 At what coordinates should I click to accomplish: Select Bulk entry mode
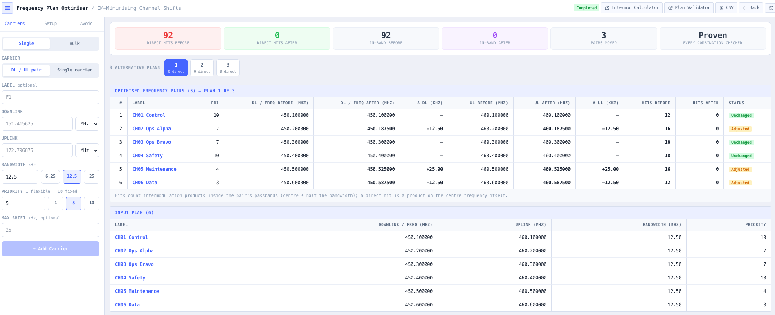[75, 44]
